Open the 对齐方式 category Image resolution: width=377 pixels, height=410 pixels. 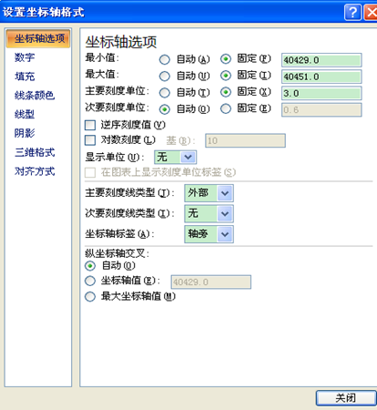tap(35, 171)
